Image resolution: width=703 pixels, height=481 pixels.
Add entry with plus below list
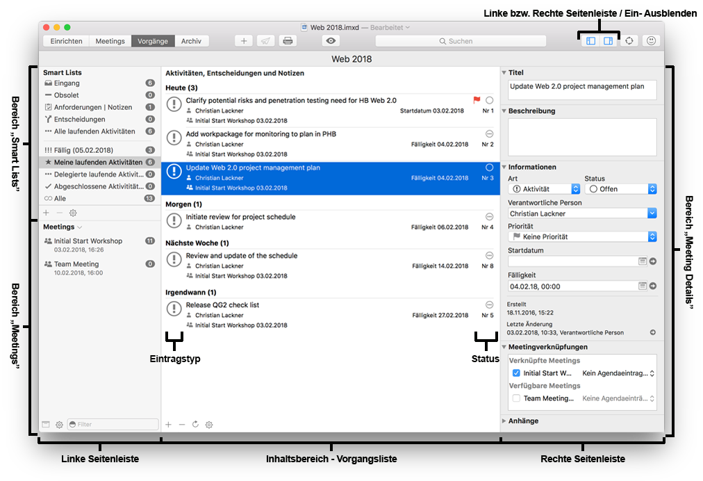pyautogui.click(x=169, y=425)
